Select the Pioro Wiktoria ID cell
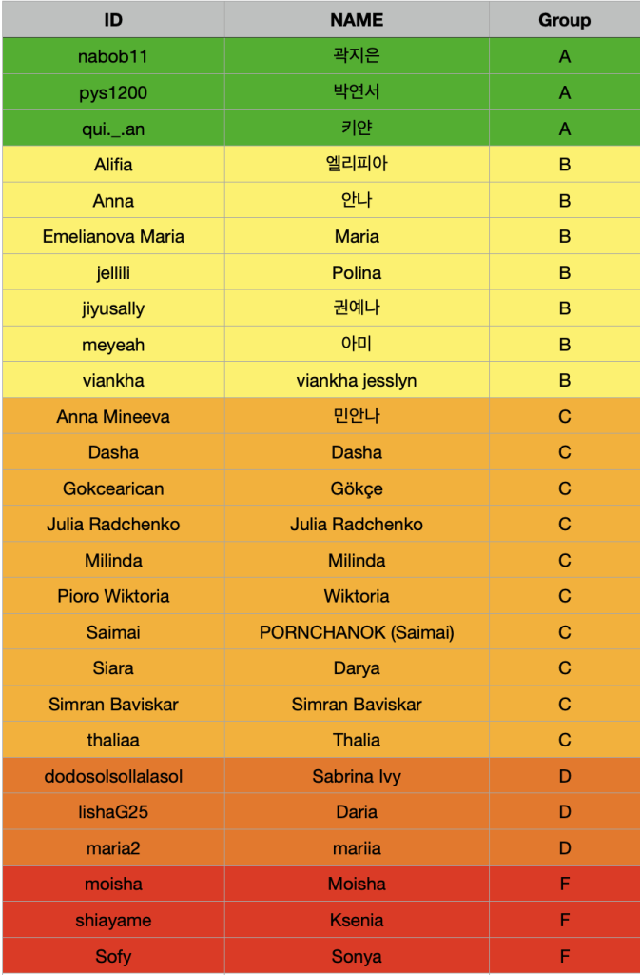640x975 pixels. pos(113,596)
